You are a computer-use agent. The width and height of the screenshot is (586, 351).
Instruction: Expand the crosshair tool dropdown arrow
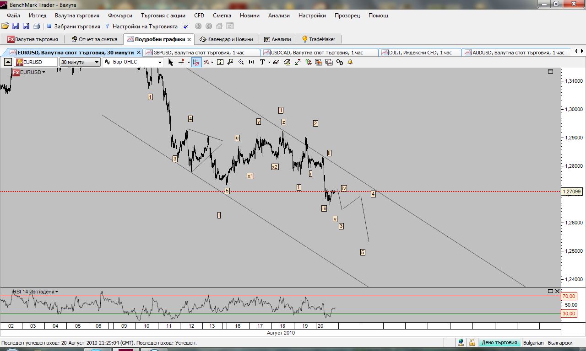[188, 62]
